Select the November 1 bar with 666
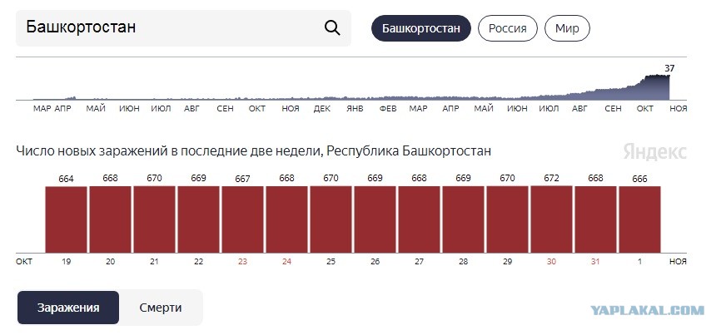The width and height of the screenshot is (726, 335). [x=640, y=219]
